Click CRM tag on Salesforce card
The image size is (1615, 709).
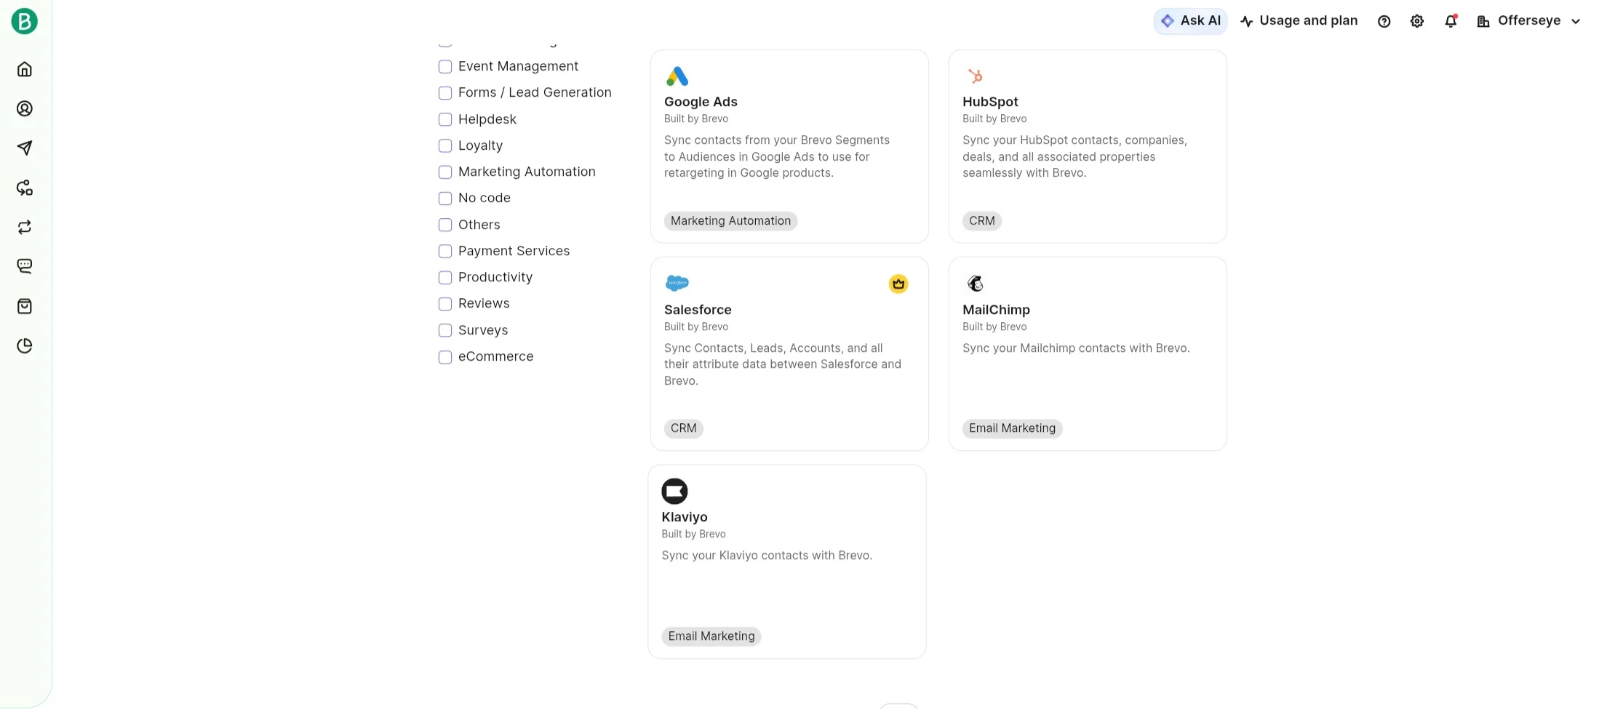(684, 428)
